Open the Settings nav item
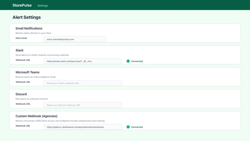Screen dimensions: 250x141 42,6
